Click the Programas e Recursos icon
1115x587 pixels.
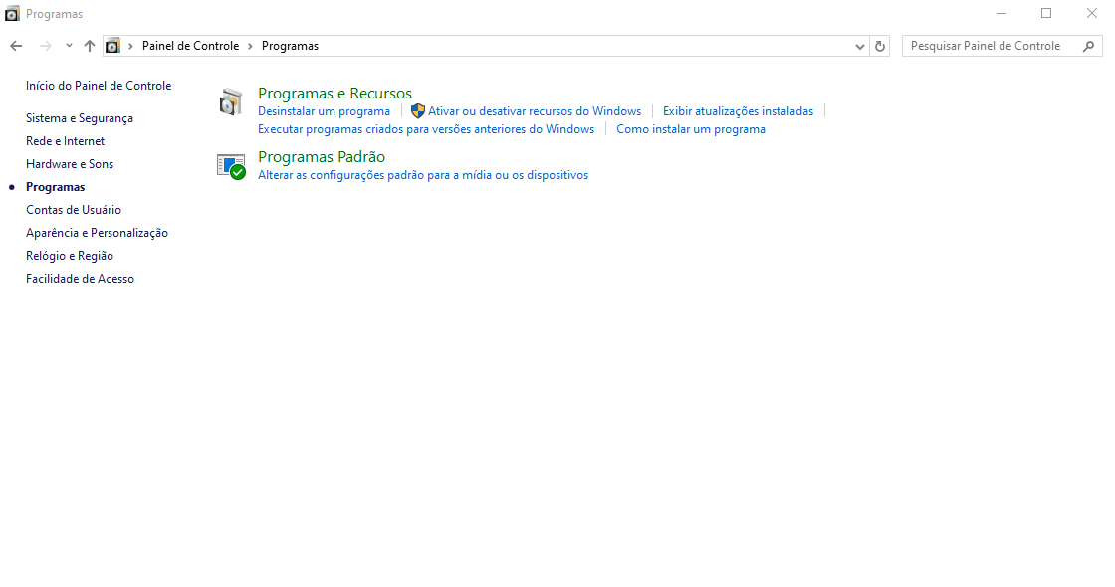click(231, 101)
